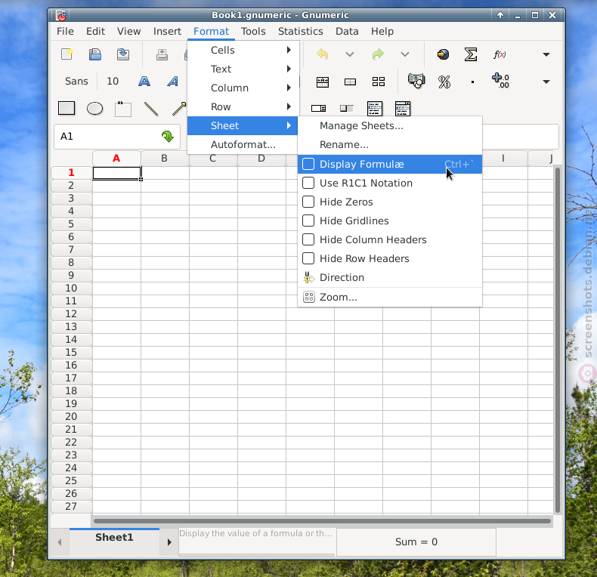Choose Rename... from Sheet submenu
The width and height of the screenshot is (597, 577).
point(390,145)
